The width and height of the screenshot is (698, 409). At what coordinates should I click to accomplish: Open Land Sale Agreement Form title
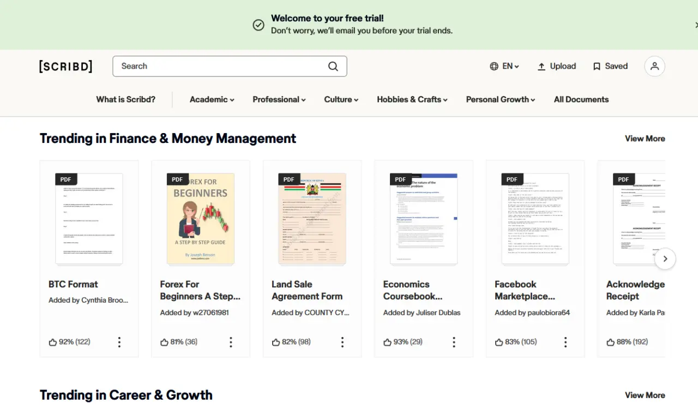click(307, 290)
